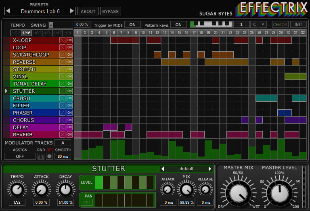Viewport: 310px width, 211px height.
Task: Open the Stutter 'default' preset menu
Action: 186,169
